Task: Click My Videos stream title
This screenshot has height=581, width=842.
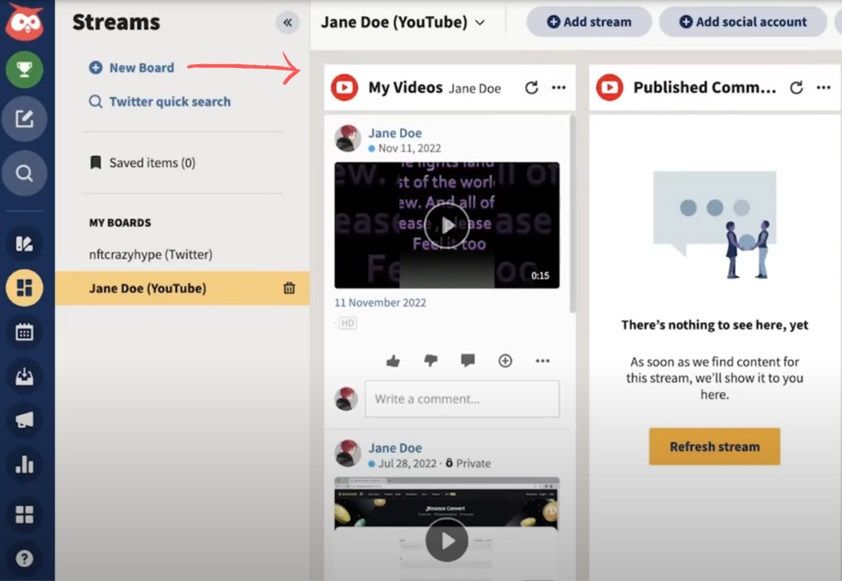Action: [405, 87]
